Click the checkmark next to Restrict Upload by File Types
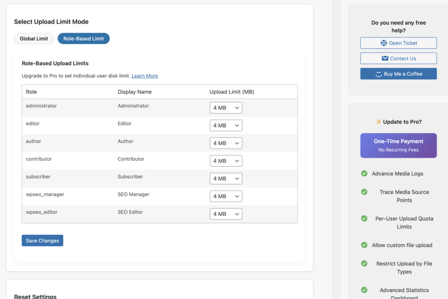 point(364,263)
